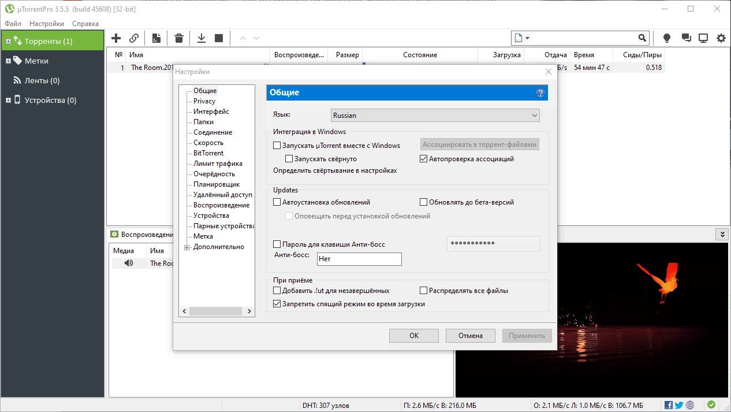Click the Устройства device icon in sidebar
The image size is (731, 412).
17,100
